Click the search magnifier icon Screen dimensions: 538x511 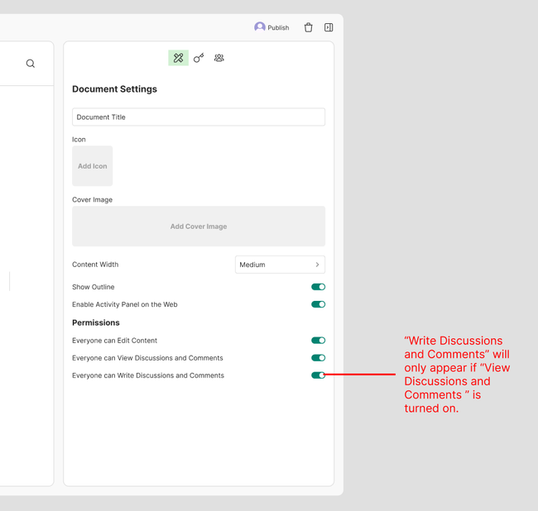[x=31, y=64]
